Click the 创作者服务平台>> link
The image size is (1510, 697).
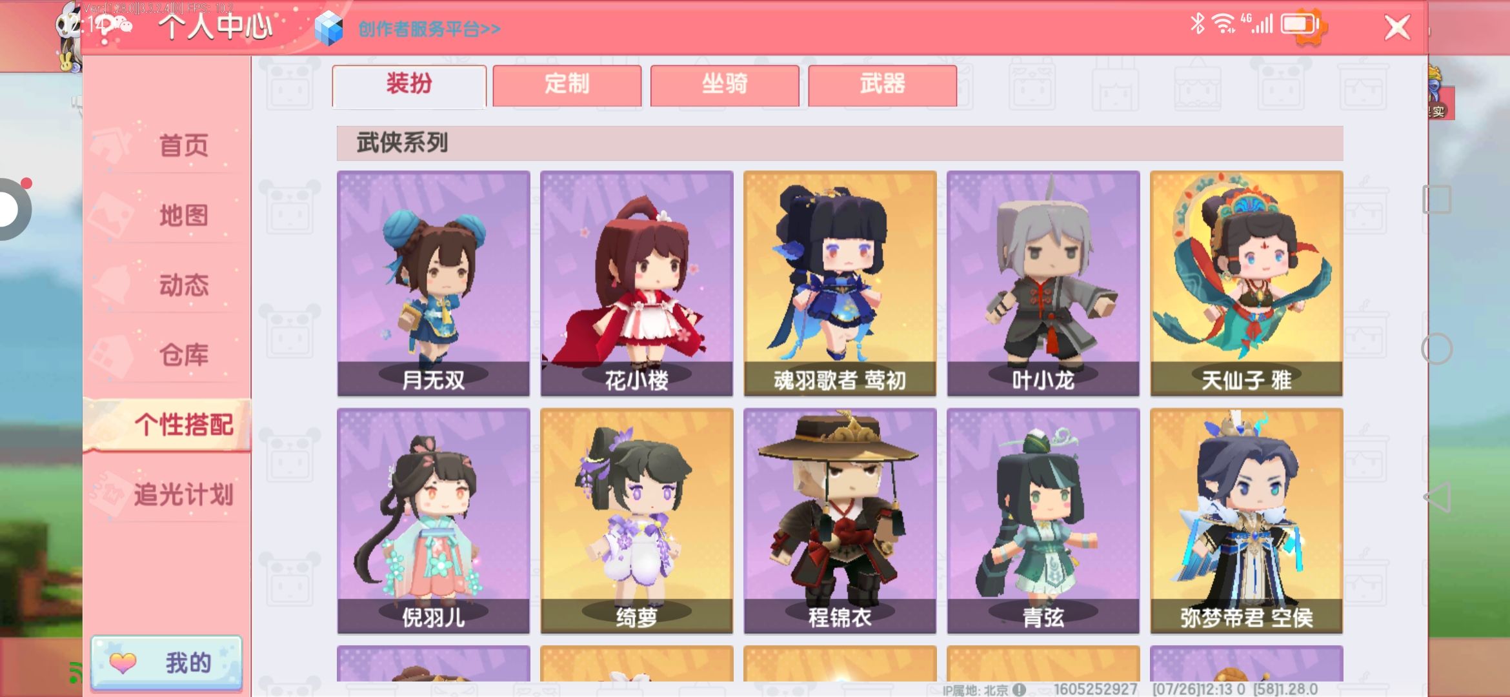(429, 29)
